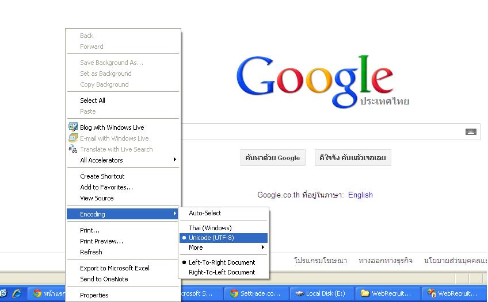Click the Blog with Windows Live icon
488x302 pixels.
point(73,127)
